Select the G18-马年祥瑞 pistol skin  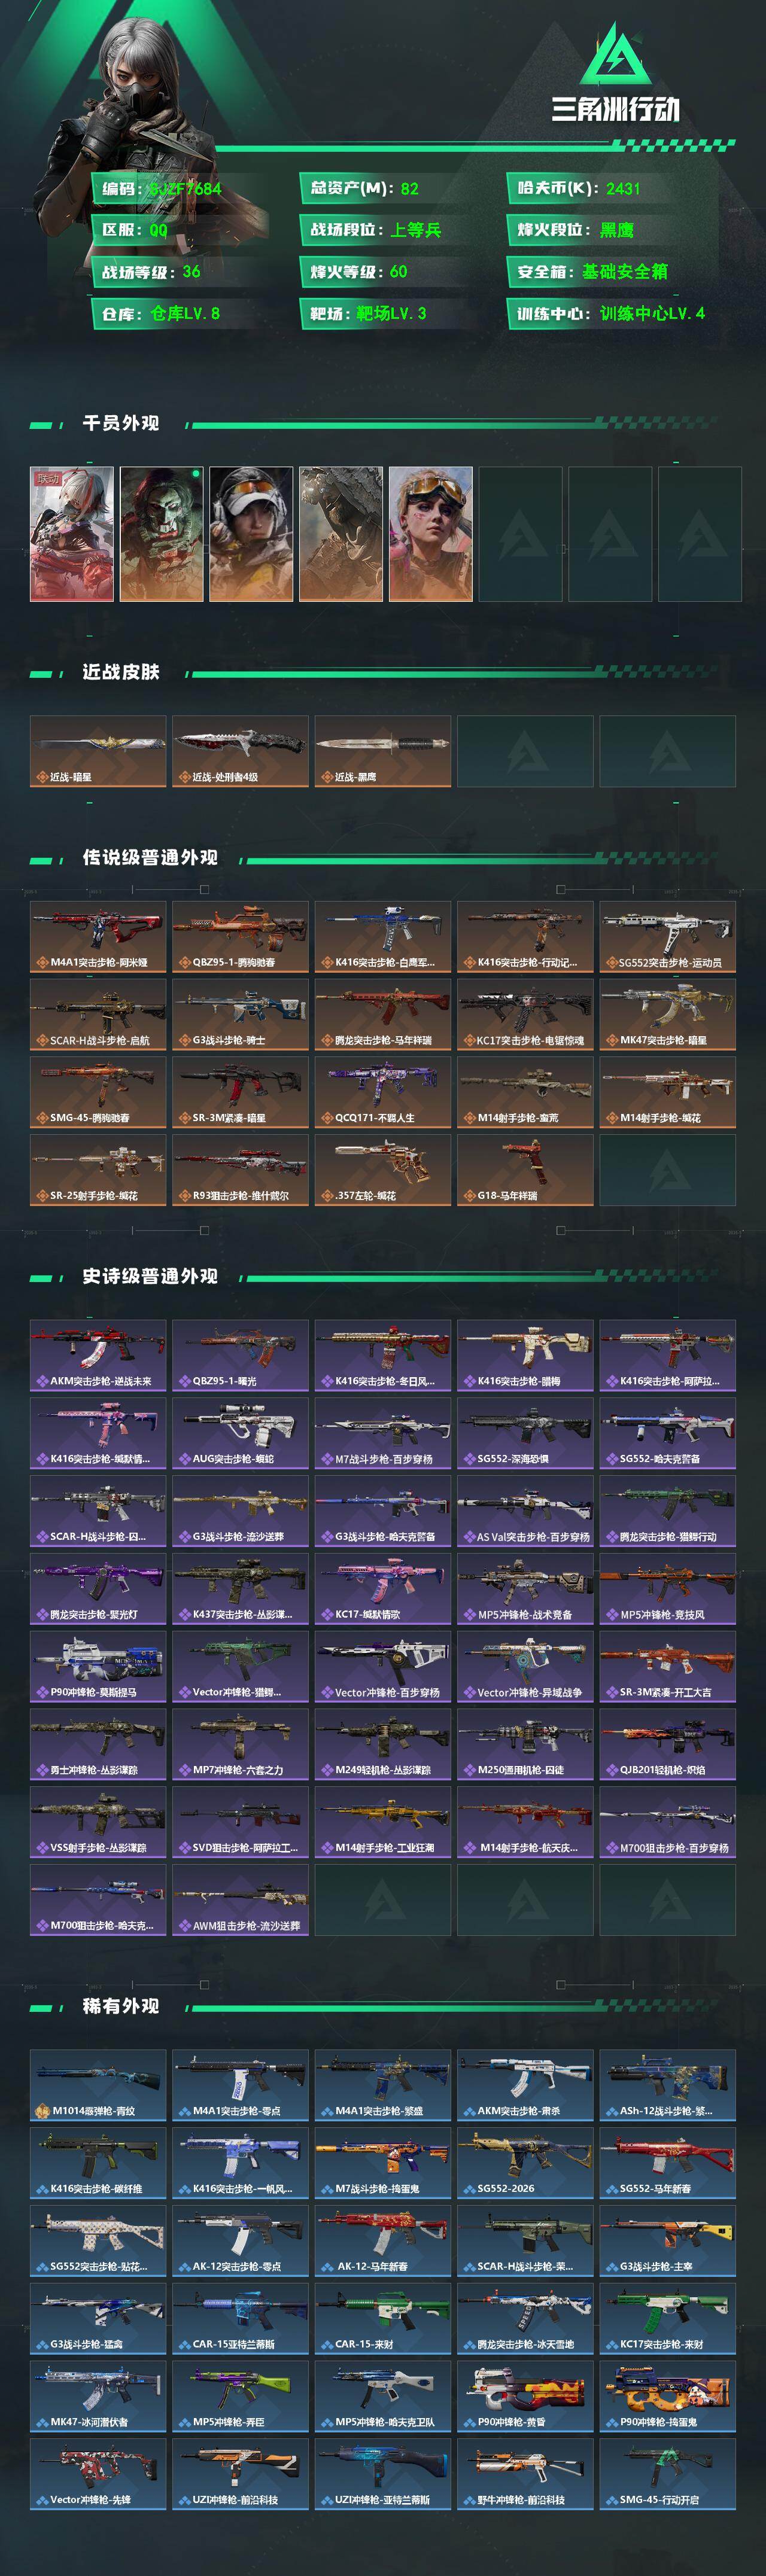525,1169
